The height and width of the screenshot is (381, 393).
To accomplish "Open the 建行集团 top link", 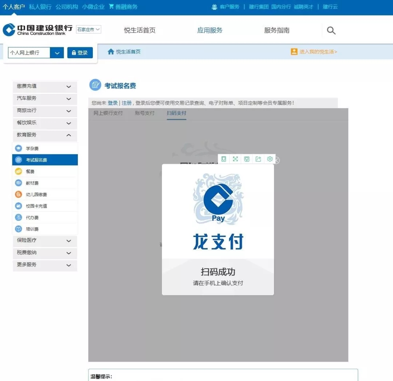I will 258,7.
